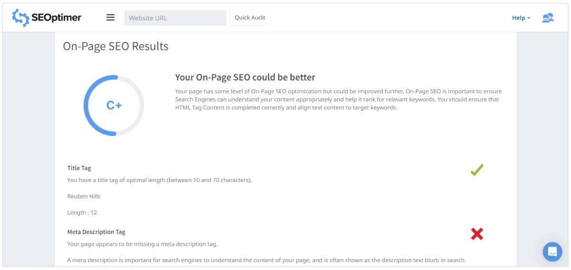Click the C+ grade circle
Screen dimensions: 571x270
[114, 106]
